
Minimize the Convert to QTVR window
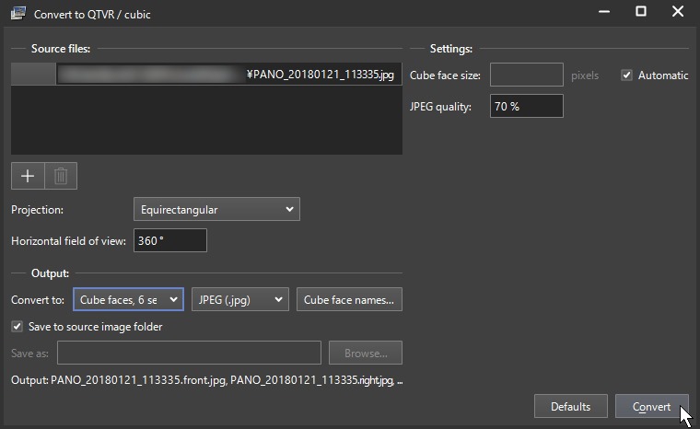pos(604,12)
